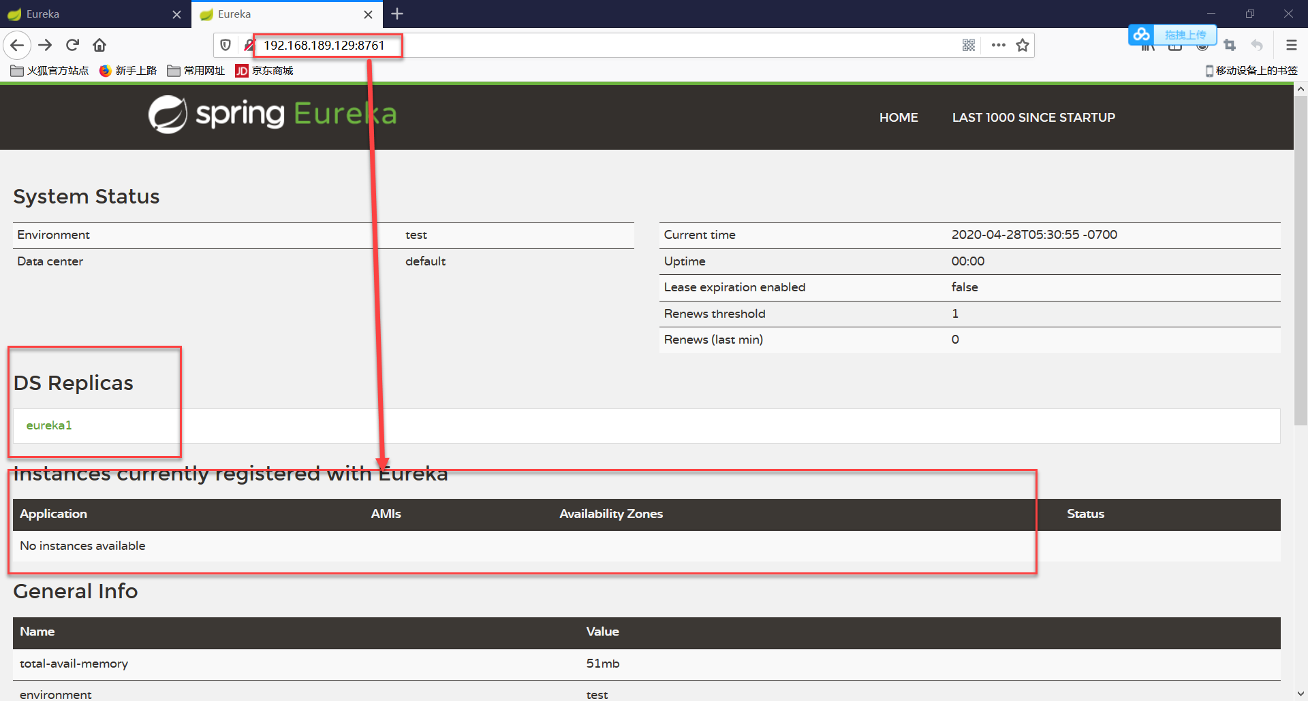Screen dimensions: 1308x701
Task: Open the 京东商城 bookmark
Action: point(264,71)
